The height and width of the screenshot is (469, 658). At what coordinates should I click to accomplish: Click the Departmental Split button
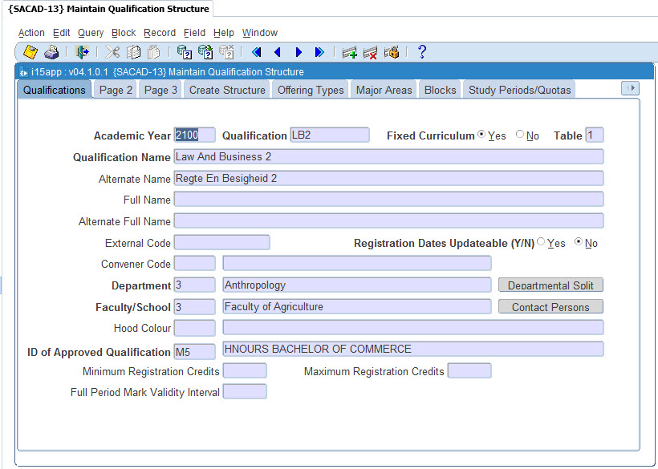[550, 285]
